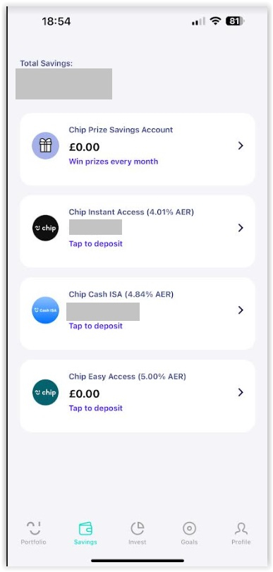Open the Profile person icon
This screenshot has width=273, height=572.
point(241,528)
